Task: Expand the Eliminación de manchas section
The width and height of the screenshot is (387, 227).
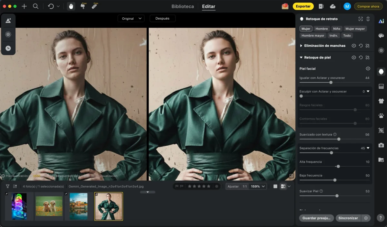Action: (301, 46)
